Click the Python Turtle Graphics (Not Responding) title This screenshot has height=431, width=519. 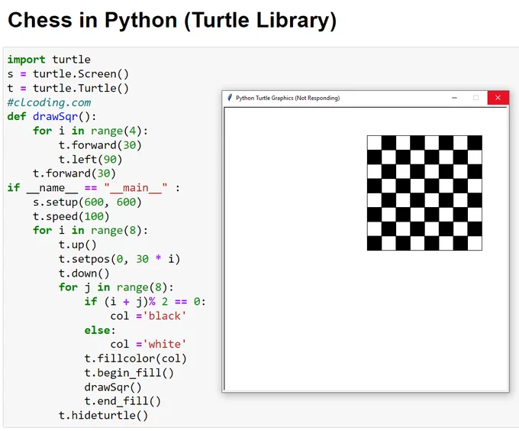tap(288, 98)
